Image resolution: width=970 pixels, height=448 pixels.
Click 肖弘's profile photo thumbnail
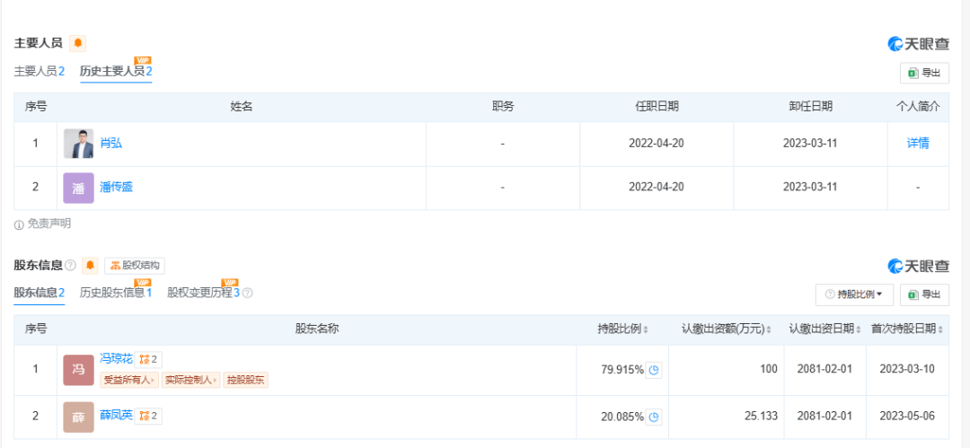(78, 144)
